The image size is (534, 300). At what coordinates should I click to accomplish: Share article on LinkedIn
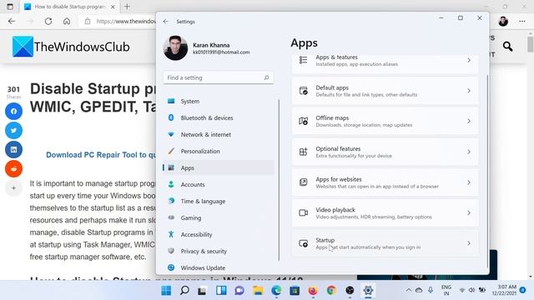13,149
